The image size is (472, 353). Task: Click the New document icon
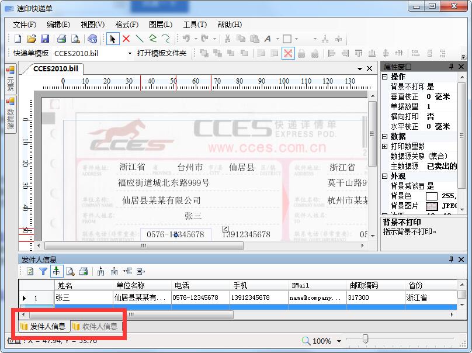click(x=18, y=39)
